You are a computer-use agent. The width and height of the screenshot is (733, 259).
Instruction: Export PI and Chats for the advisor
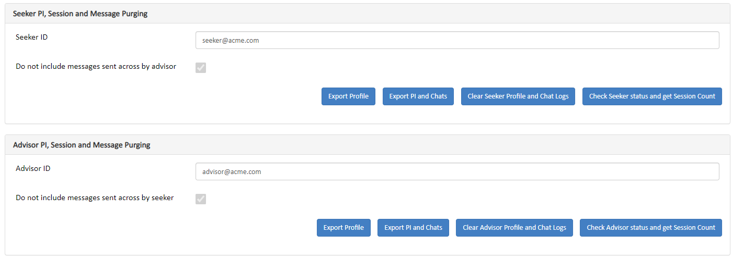click(x=413, y=228)
